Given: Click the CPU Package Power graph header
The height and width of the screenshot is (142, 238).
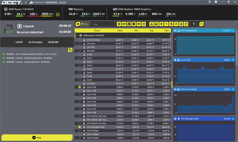Looking at the screenshot, I should 204,119.
